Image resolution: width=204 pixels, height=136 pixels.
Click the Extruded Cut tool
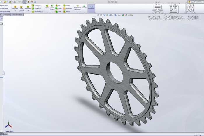(x=15, y=8)
